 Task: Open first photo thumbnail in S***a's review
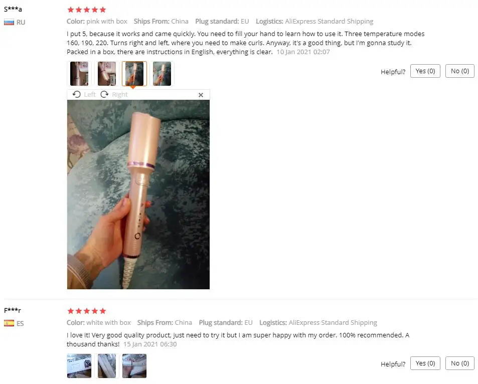click(x=79, y=74)
